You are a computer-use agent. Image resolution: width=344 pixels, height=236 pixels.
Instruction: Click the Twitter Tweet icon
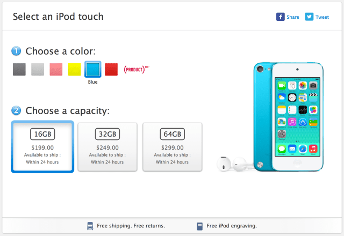click(309, 17)
